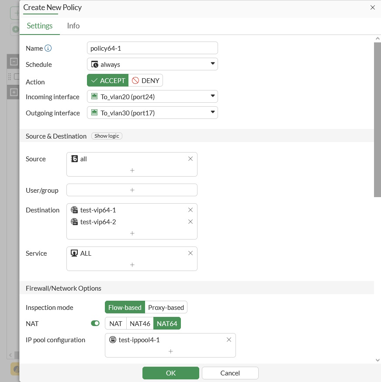
Task: Remove ALL from the Service field
Action: click(190, 253)
